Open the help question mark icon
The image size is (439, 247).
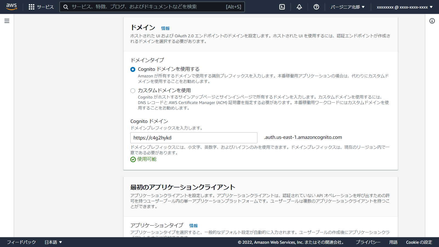(316, 7)
